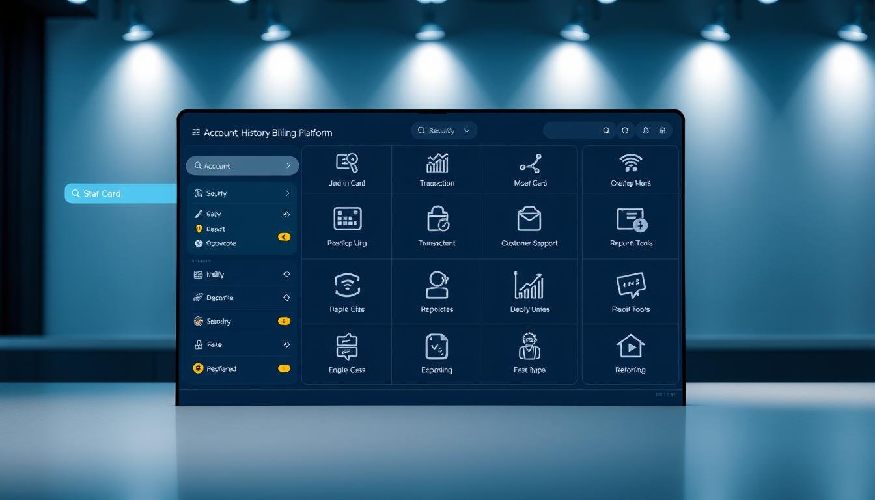Click the Customer Support envelope icon
875x500 pixels.
click(x=529, y=219)
